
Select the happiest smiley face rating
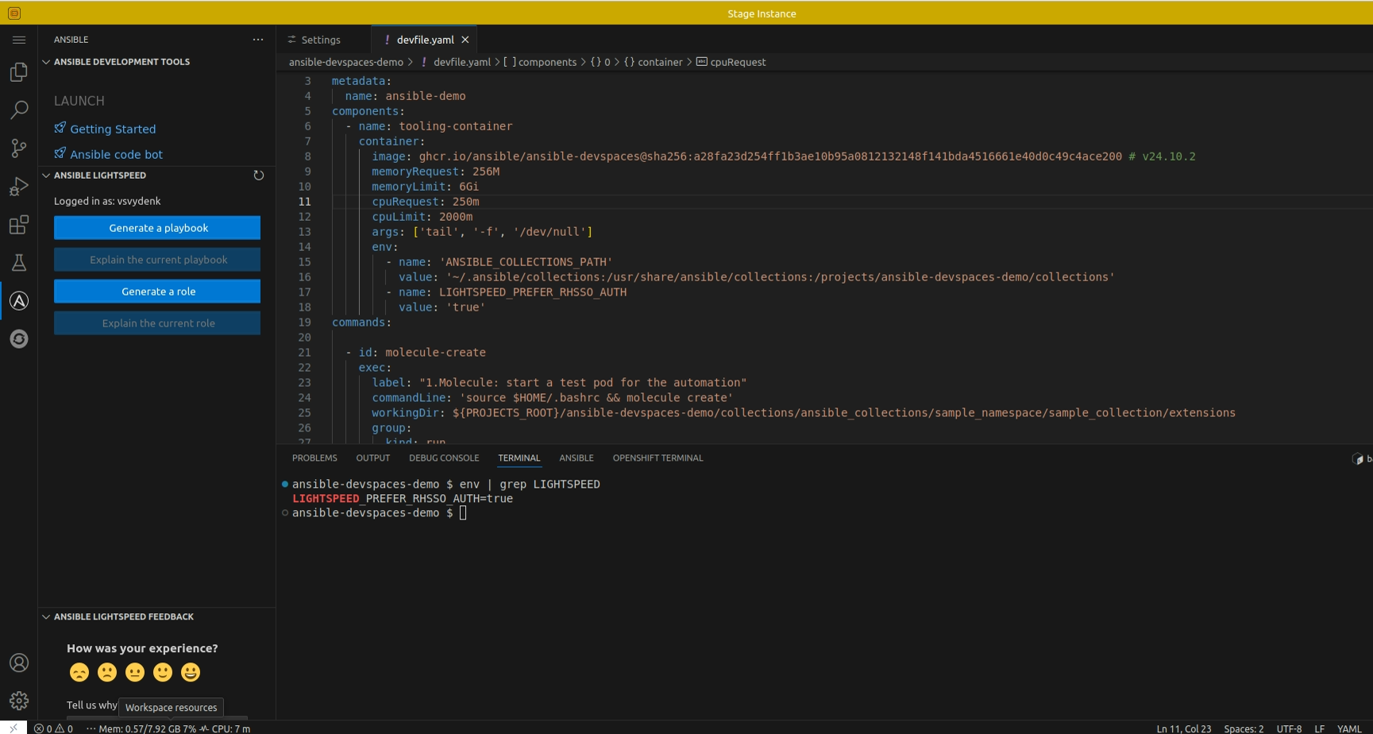(191, 673)
